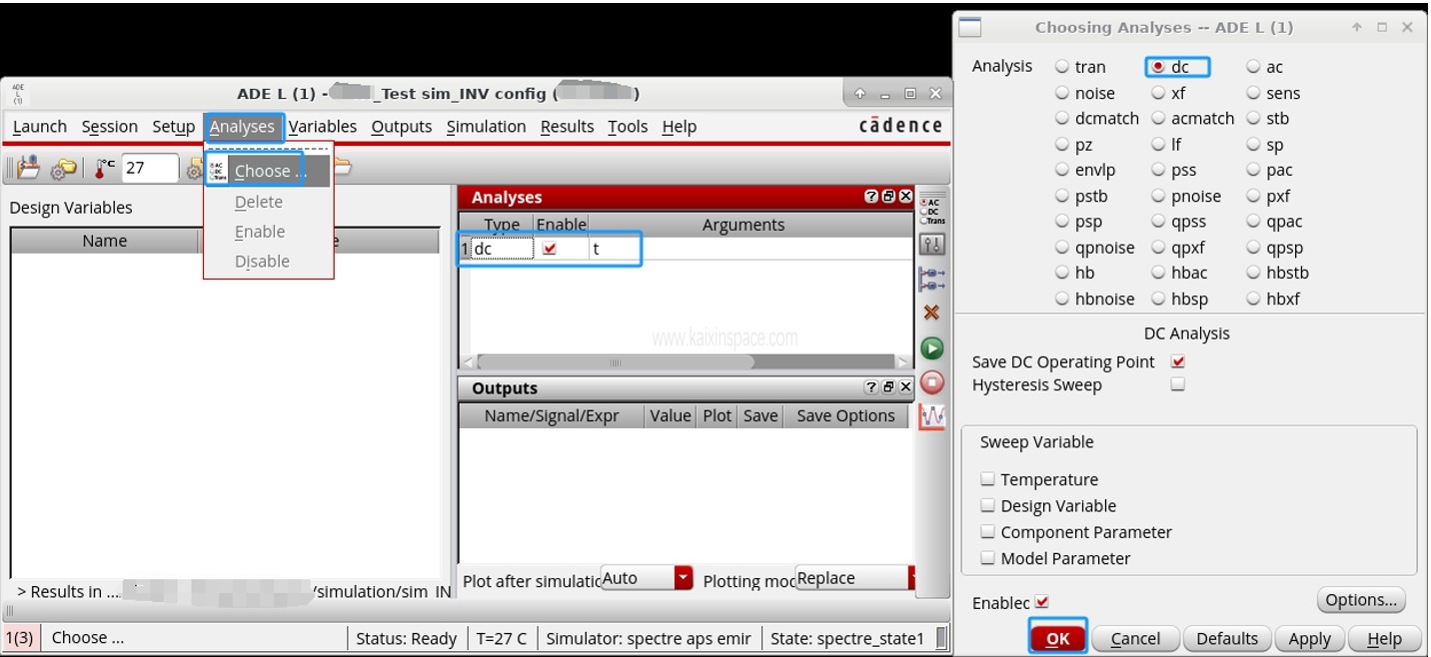The height and width of the screenshot is (657, 1431).
Task: Click the Cancel button
Action: 1135,639
